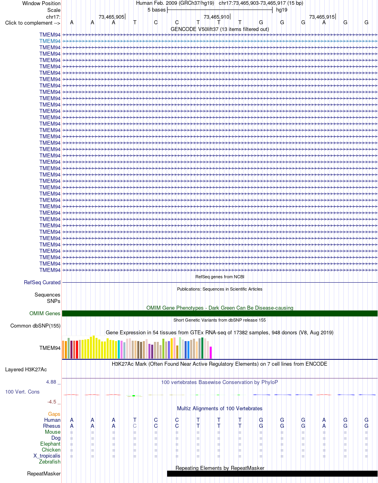Click the 'OMIM Genes' track label
Viewport: 378px width, 483px height.
[x=45, y=314]
